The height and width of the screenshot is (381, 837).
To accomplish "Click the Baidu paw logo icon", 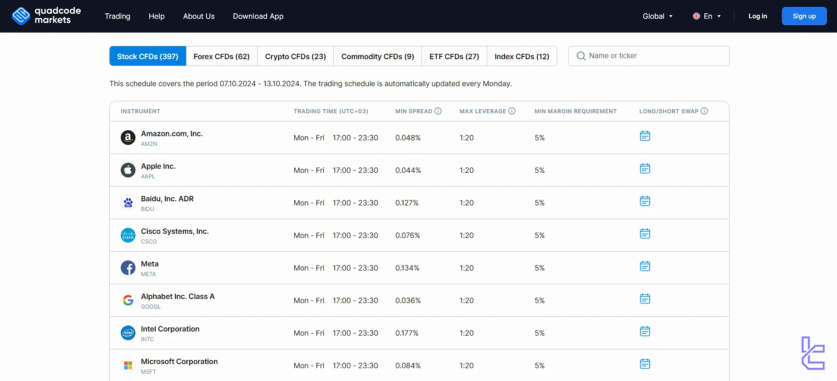I will coord(128,203).
